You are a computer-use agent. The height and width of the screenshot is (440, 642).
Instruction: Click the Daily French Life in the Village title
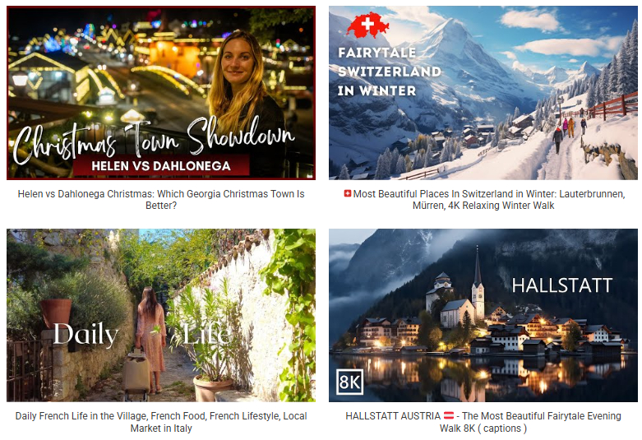[161, 422]
